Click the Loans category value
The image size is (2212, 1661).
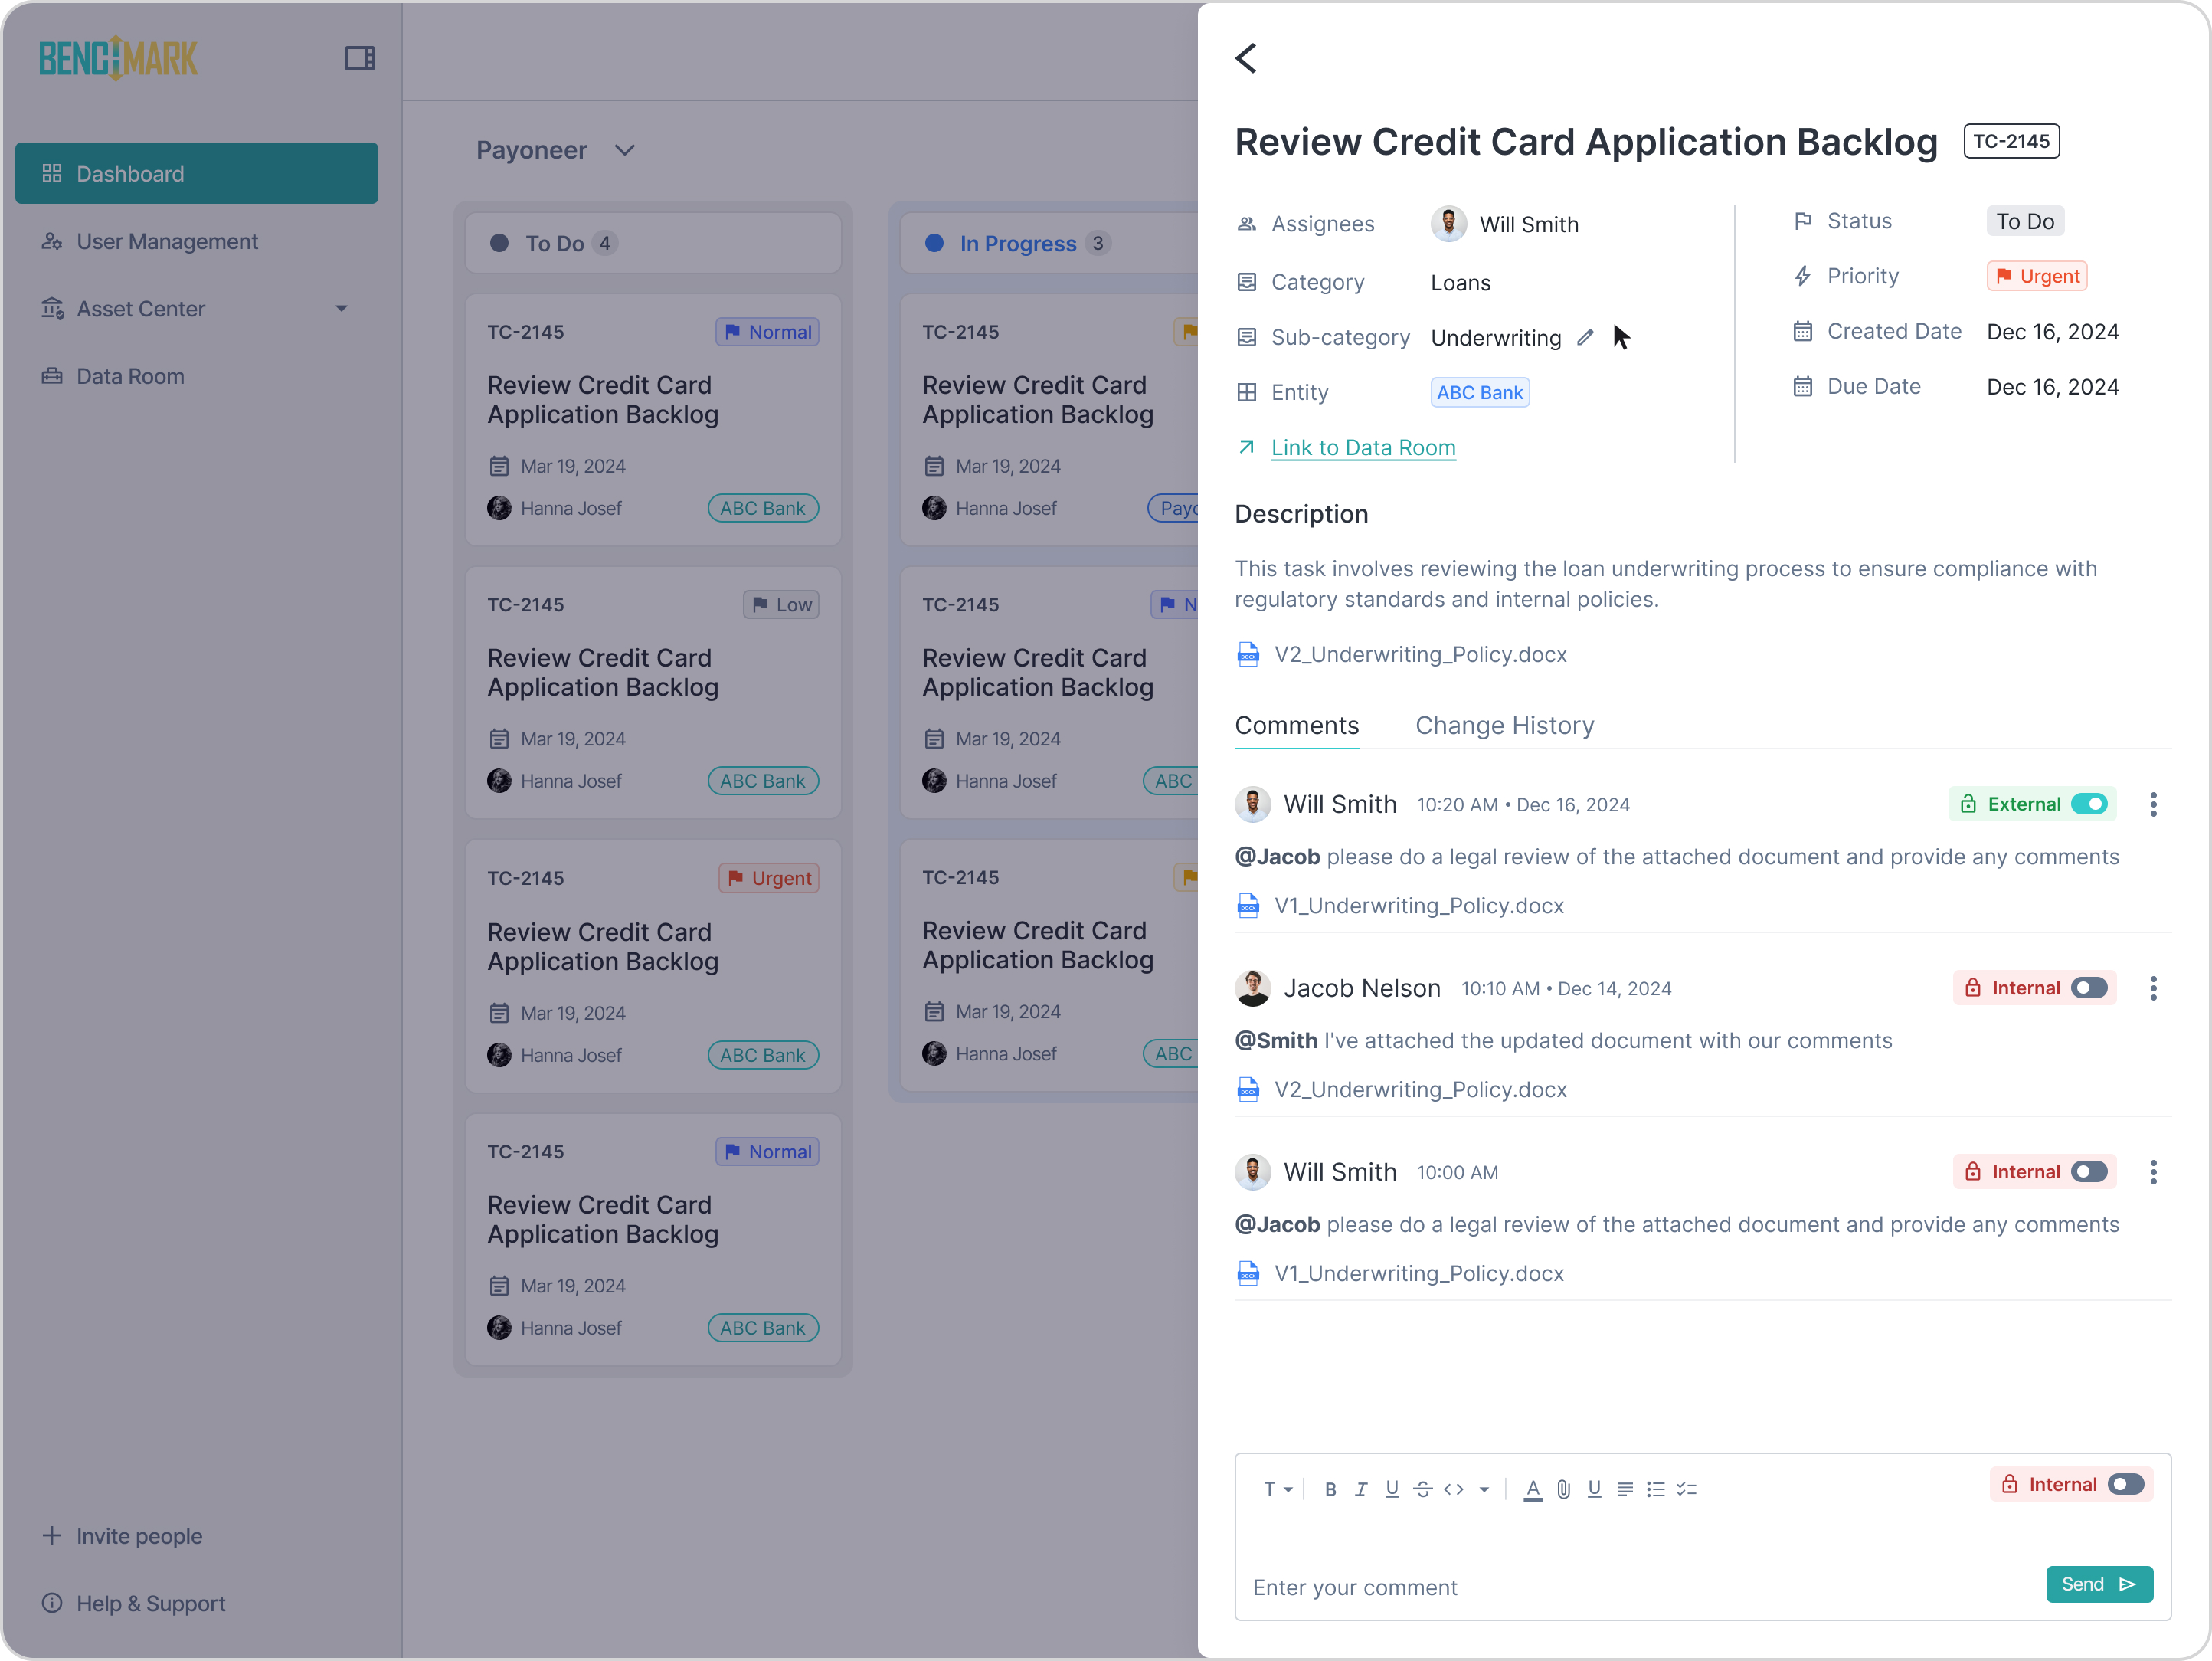click(1460, 284)
